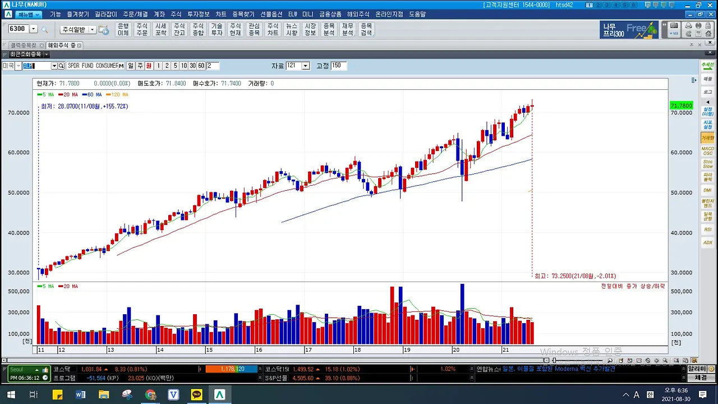Add 볼린저밴드 (Bollinger band) from the right sidebar
The width and height of the screenshot is (718, 404).
707,203
